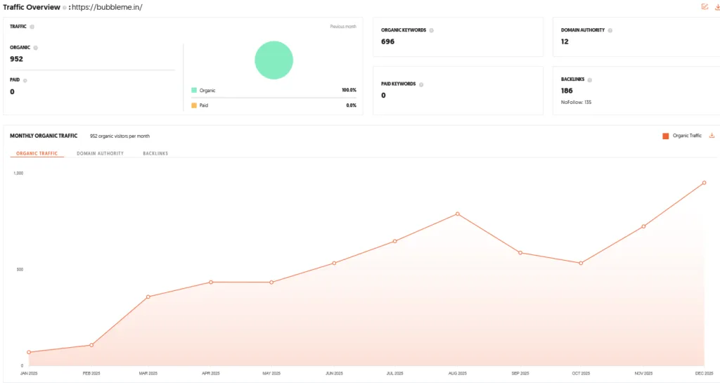Click the Organic Traffic legend label
Image resolution: width=720 pixels, height=383 pixels.
tap(687, 136)
